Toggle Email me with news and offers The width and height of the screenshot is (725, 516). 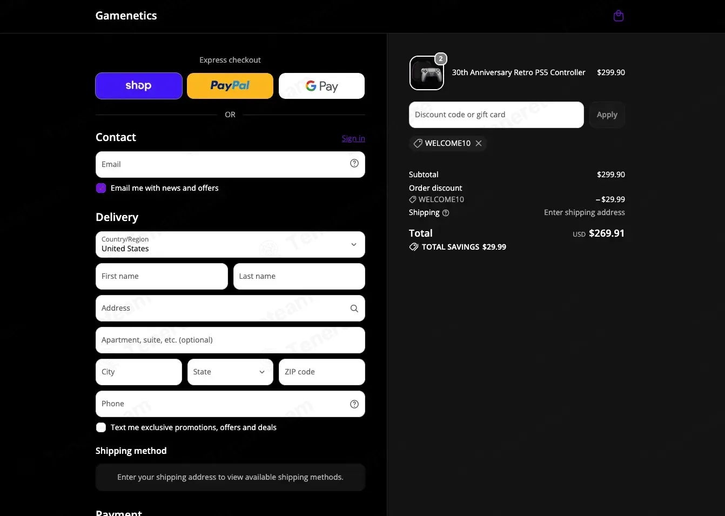coord(101,188)
